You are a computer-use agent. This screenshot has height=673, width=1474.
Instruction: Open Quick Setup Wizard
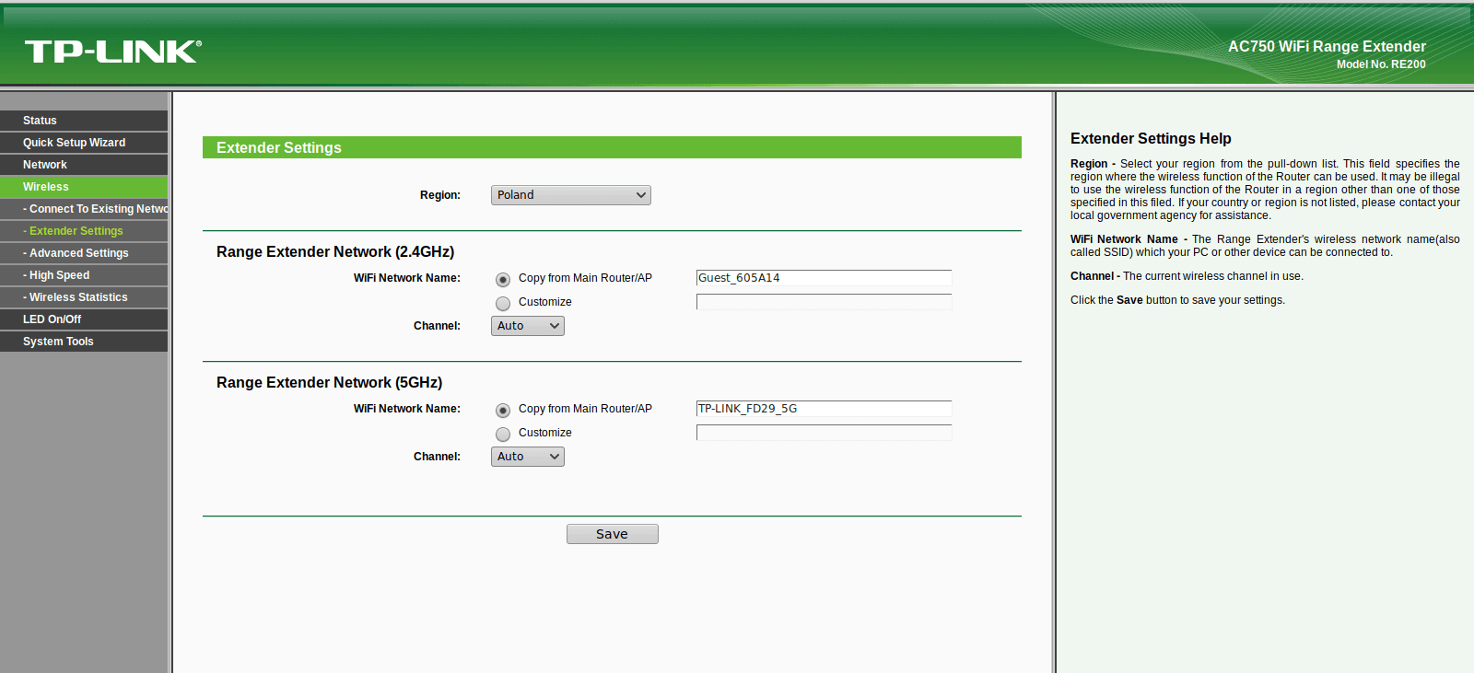[84, 143]
